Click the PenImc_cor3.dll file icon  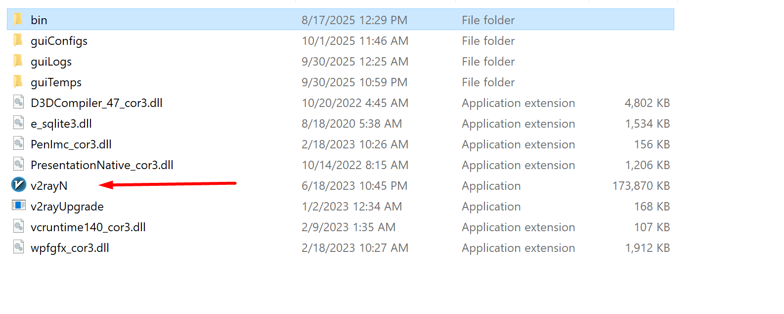(x=19, y=143)
